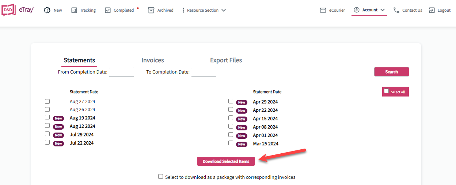Click the D&D eTray logo
This screenshot has height=185, width=456.
tap(18, 10)
